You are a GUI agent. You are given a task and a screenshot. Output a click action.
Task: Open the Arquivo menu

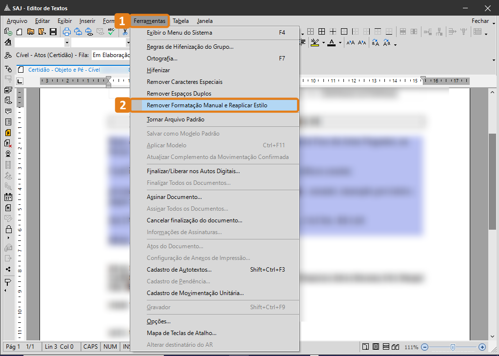17,21
